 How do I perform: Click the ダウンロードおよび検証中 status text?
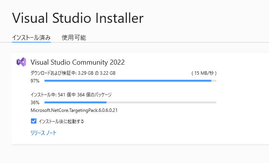[53, 73]
